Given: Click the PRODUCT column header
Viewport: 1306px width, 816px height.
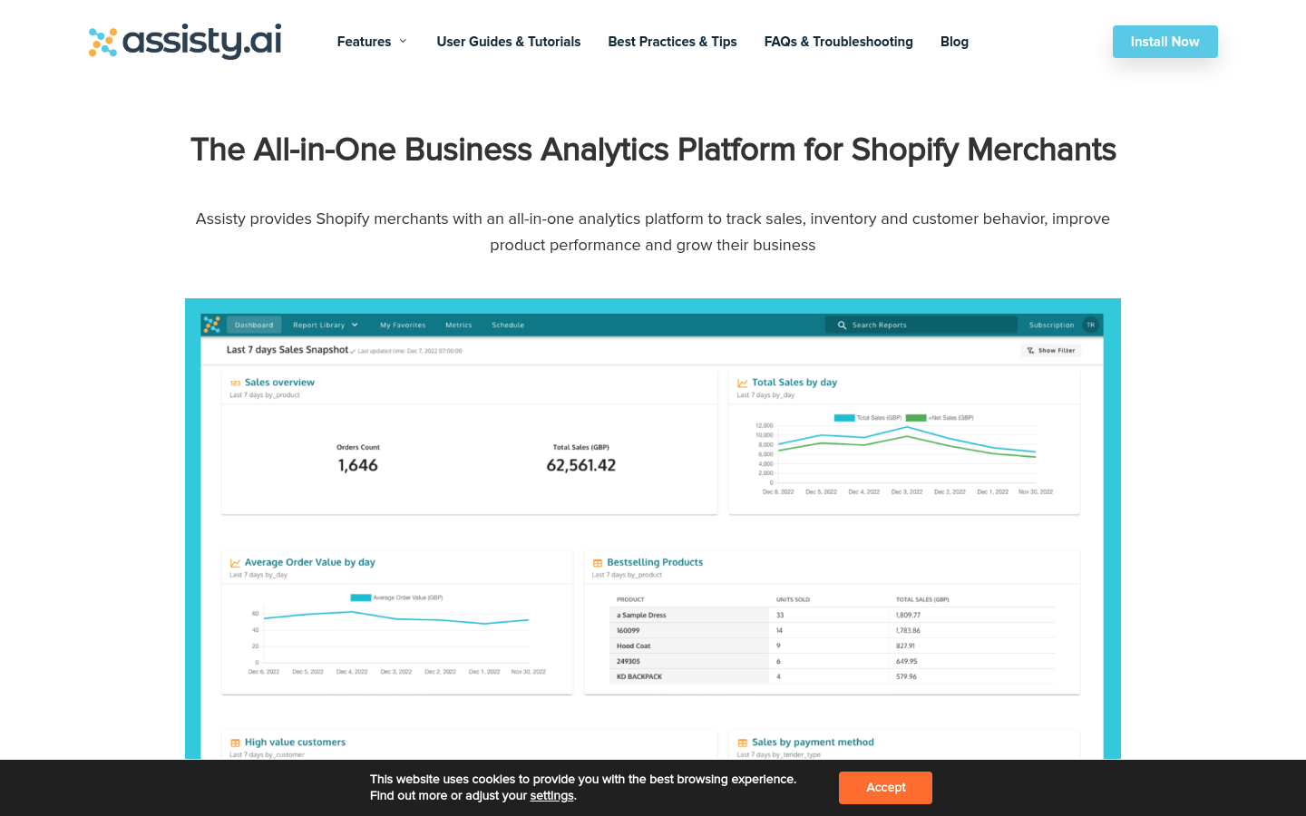Looking at the screenshot, I should [630, 599].
